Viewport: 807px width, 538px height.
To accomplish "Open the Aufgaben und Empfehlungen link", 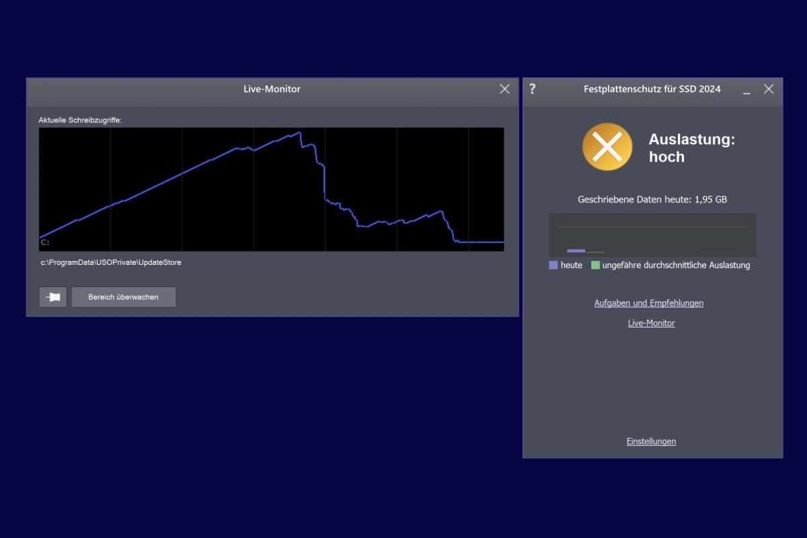I will click(648, 303).
